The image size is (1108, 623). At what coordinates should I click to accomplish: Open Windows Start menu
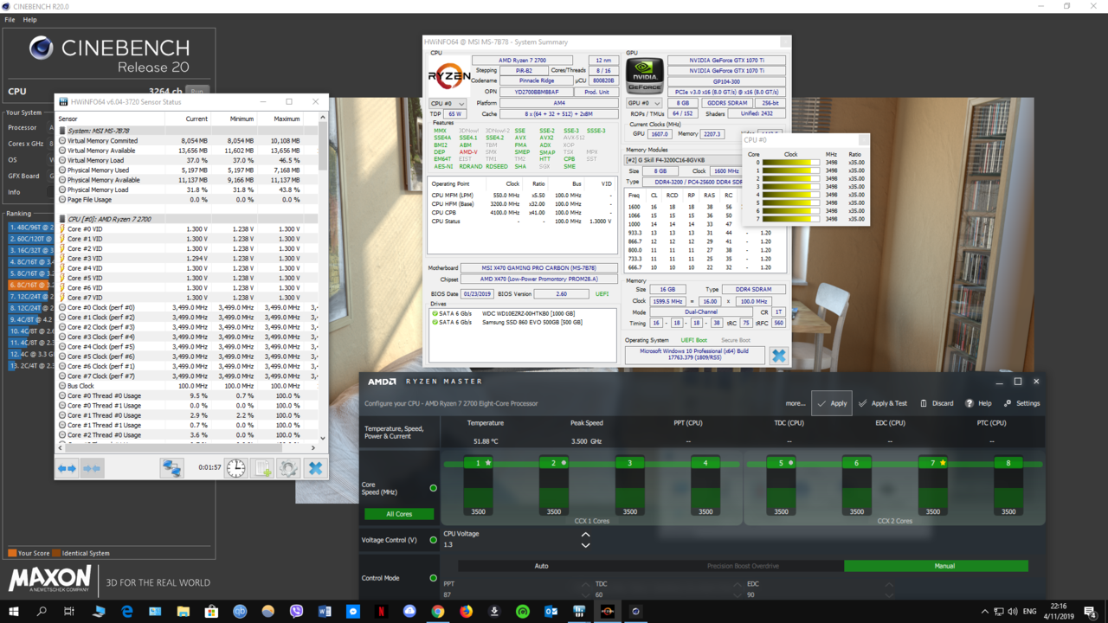(x=14, y=611)
